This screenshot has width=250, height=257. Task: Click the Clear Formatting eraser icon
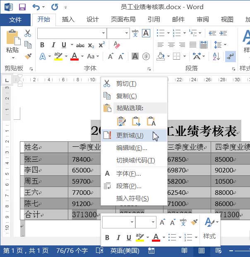117,45
